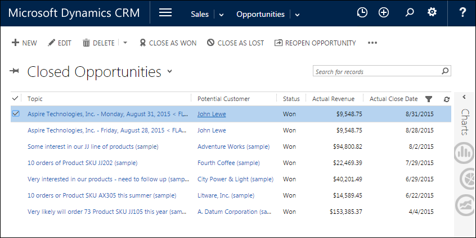Viewport: 476px width, 238px height.
Task: Open the settings gear icon
Action: [x=432, y=13]
